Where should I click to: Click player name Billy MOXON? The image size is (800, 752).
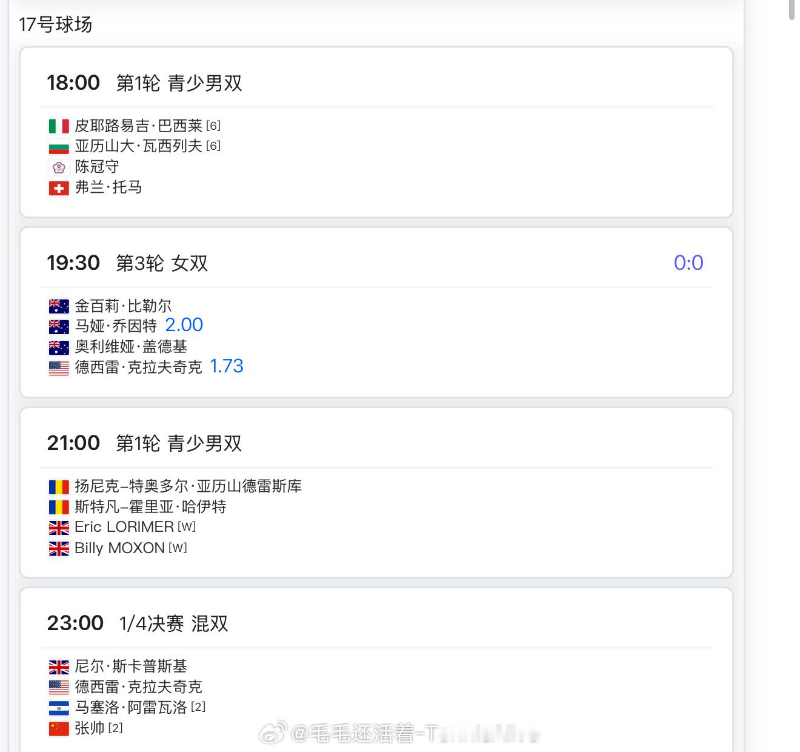click(x=119, y=548)
